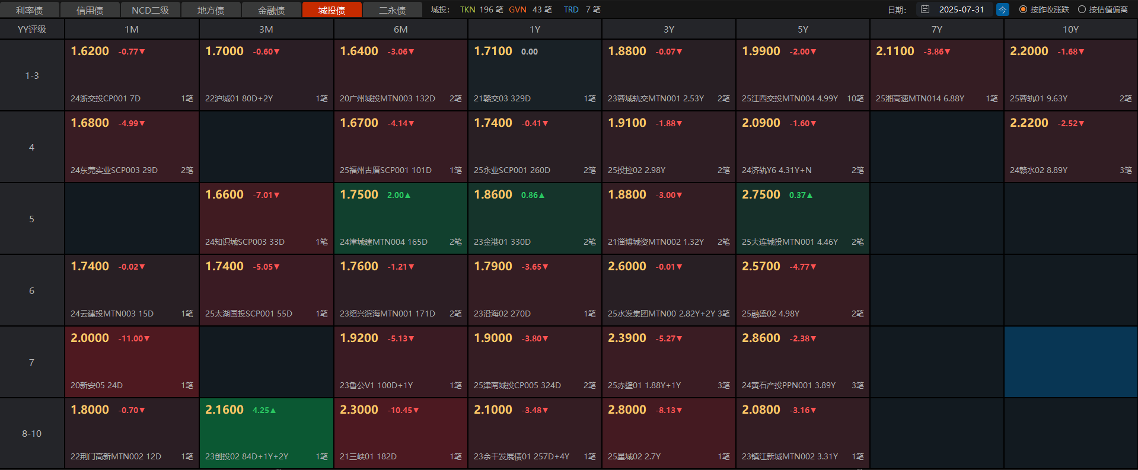
Task: Click the TKN 196 笔 statistic
Action: coord(482,9)
